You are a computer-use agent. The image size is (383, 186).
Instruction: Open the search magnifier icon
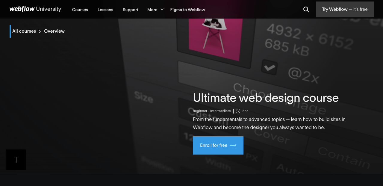pyautogui.click(x=306, y=9)
